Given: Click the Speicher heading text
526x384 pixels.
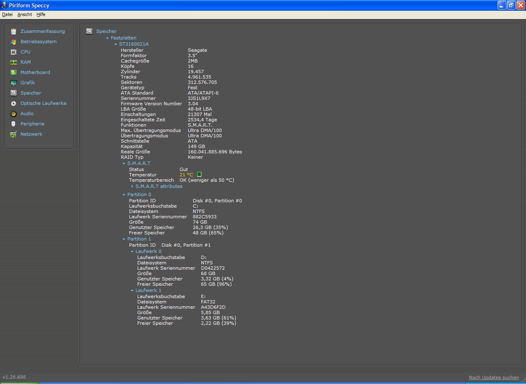Looking at the screenshot, I should coord(106,31).
